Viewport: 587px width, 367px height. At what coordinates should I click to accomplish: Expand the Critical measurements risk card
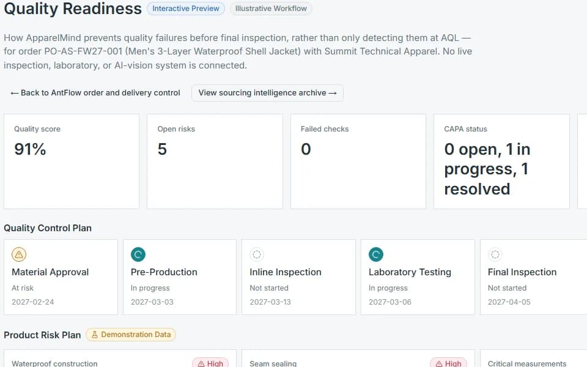pos(533,358)
